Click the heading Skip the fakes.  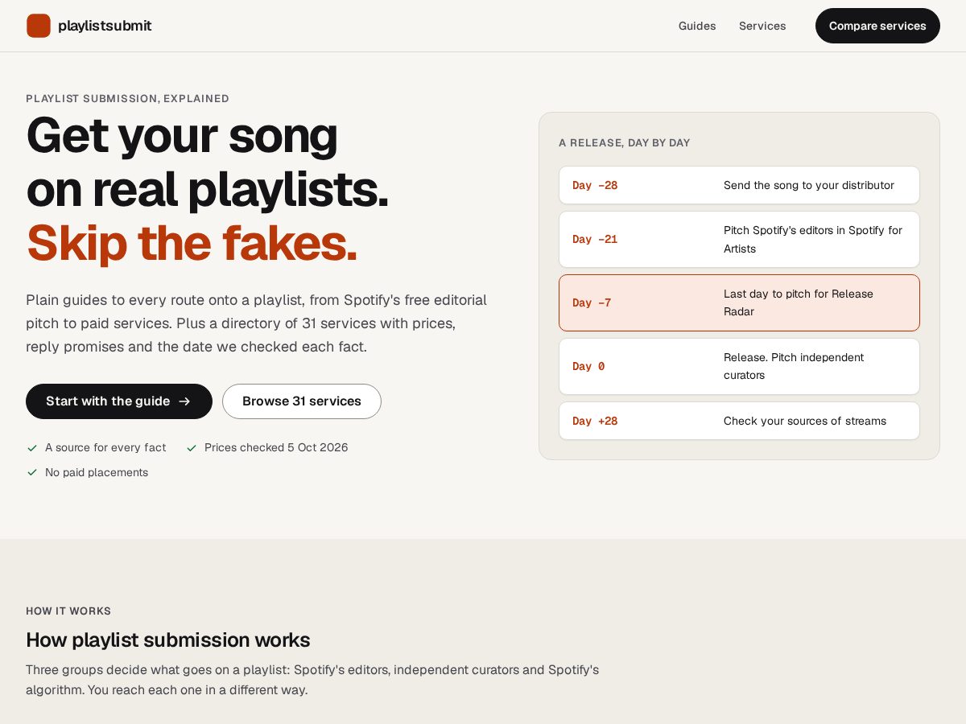click(x=192, y=242)
